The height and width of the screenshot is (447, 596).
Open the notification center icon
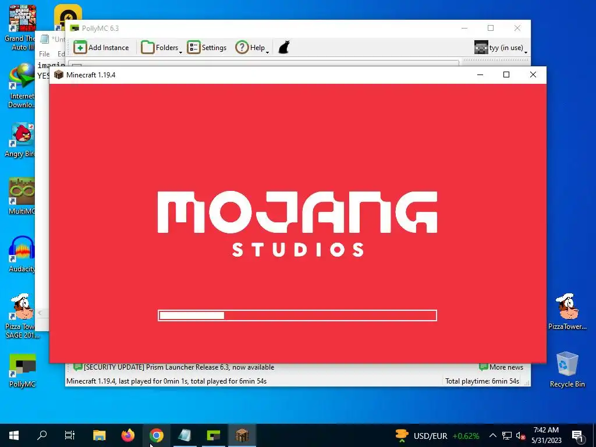[x=577, y=435]
